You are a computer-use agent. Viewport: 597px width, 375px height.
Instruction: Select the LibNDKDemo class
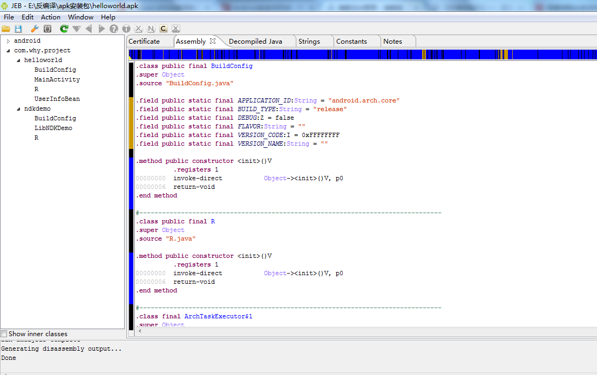pyautogui.click(x=53, y=128)
